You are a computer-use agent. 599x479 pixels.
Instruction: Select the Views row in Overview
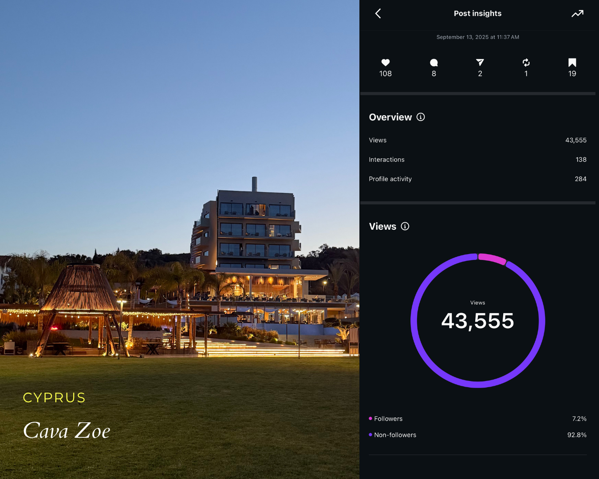tap(478, 140)
